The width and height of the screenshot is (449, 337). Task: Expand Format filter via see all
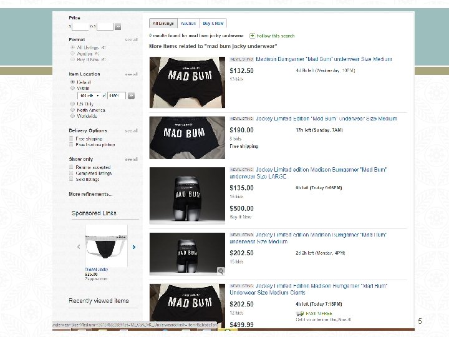(131, 40)
